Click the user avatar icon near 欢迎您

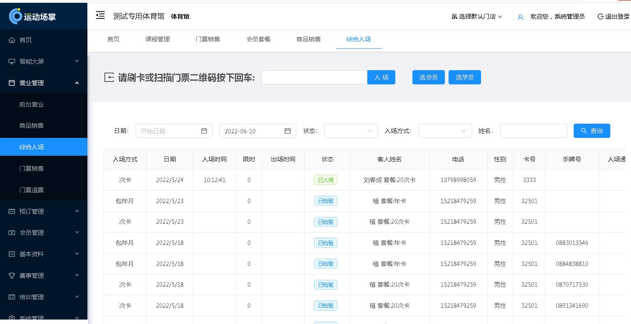520,17
